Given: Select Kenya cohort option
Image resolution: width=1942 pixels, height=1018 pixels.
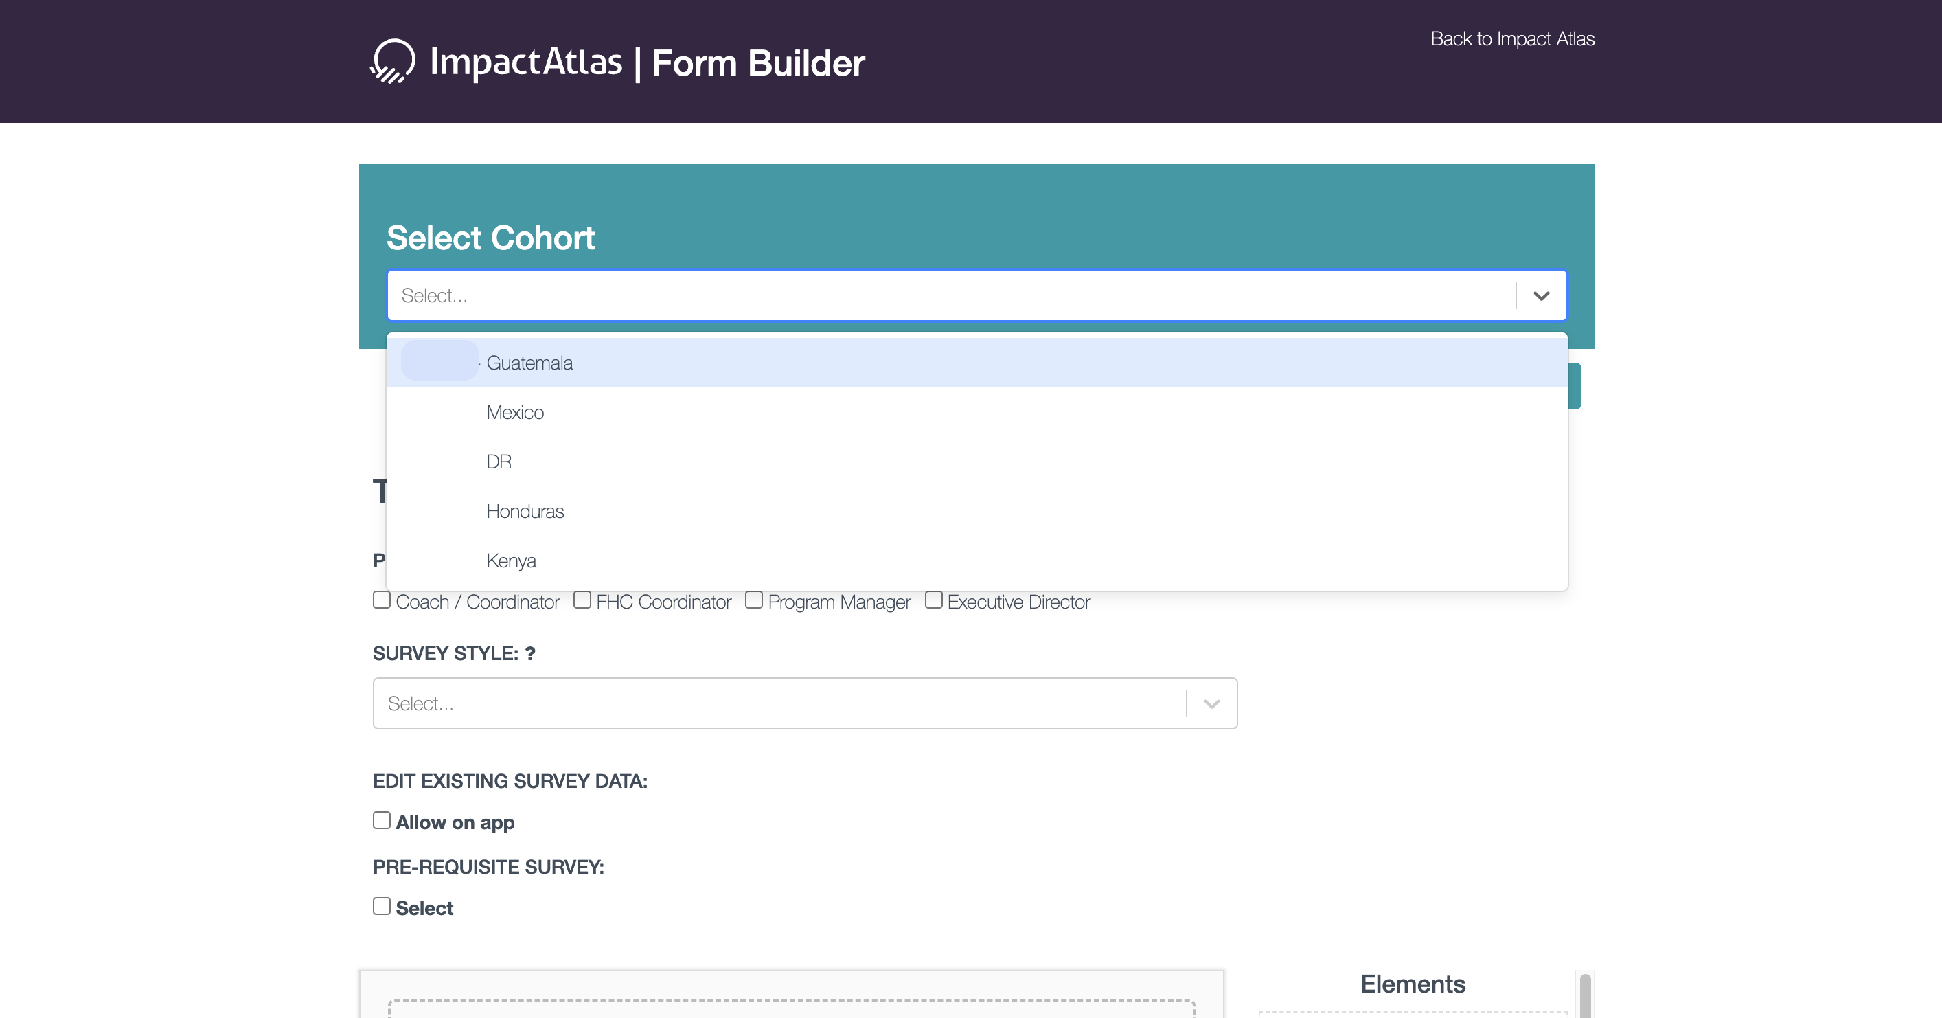Looking at the screenshot, I should (511, 561).
